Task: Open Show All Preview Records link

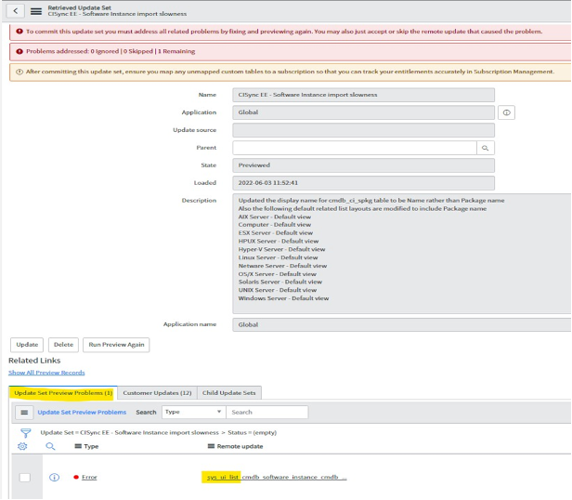Action: tap(46, 373)
